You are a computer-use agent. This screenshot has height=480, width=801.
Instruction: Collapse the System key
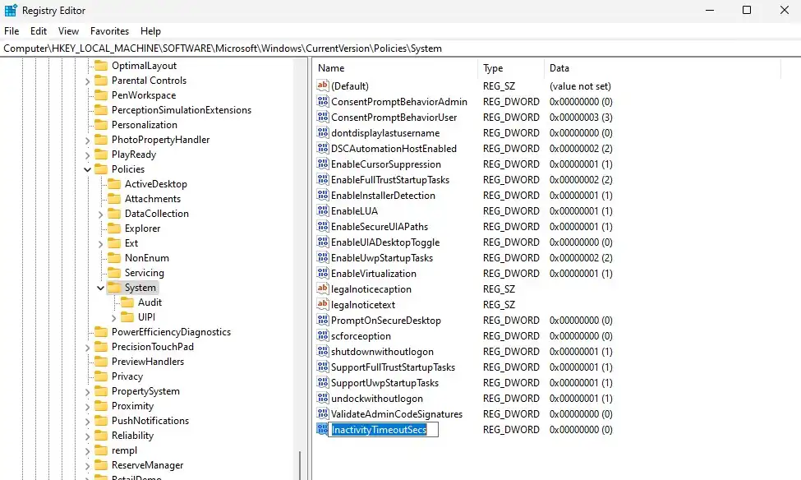[x=100, y=288]
